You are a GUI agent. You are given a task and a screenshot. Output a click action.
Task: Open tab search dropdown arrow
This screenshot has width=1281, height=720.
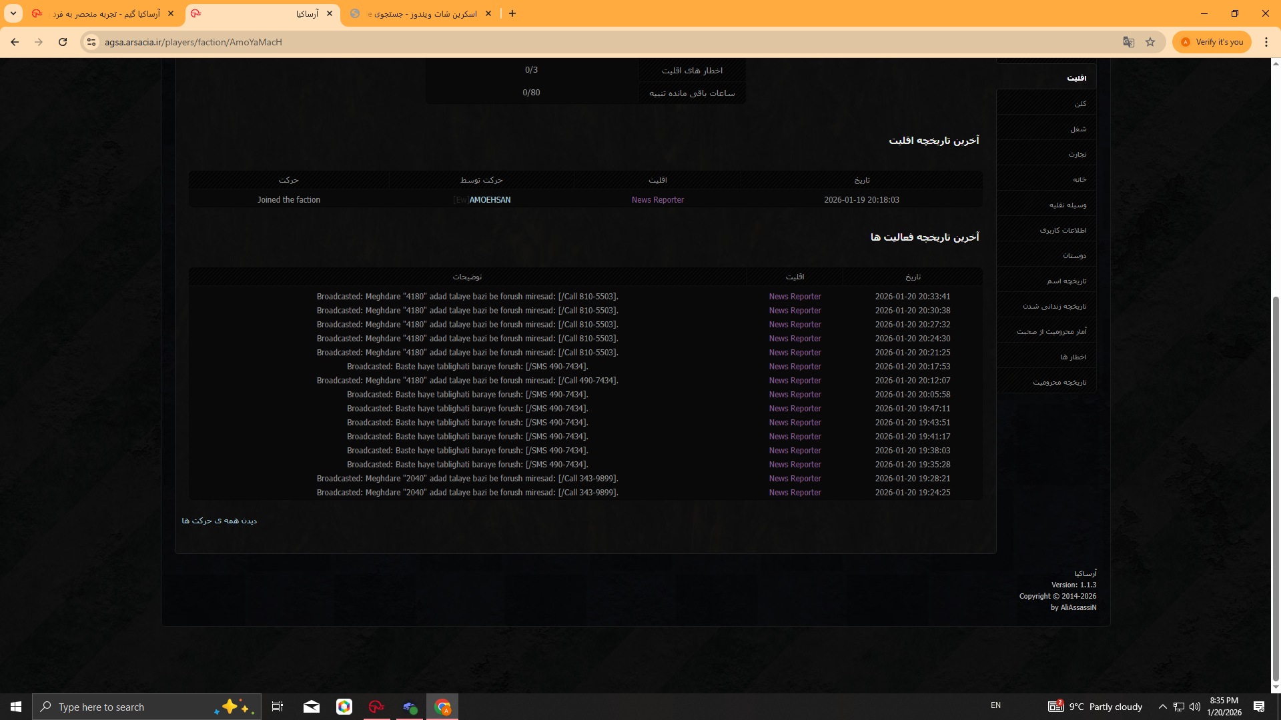pos(13,13)
